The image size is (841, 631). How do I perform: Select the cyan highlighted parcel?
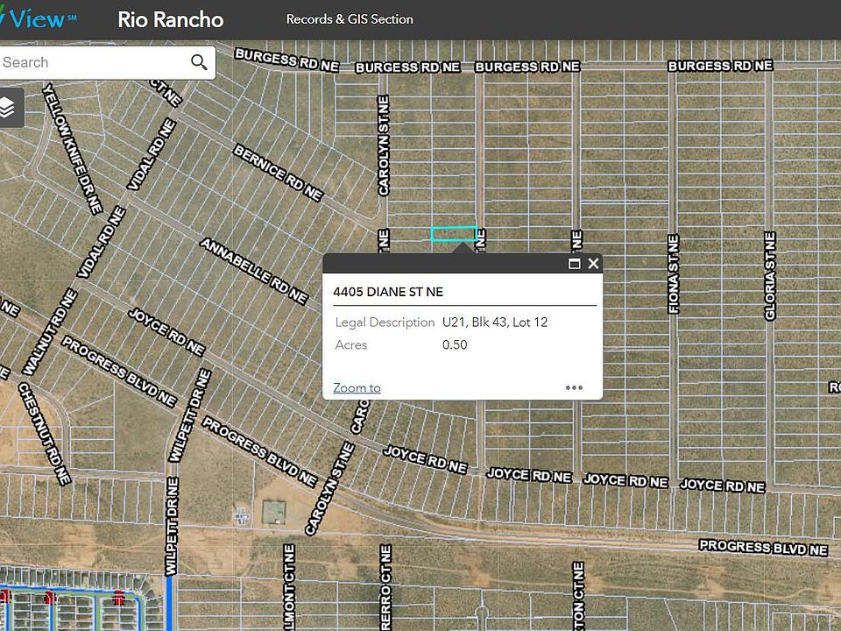tap(454, 234)
